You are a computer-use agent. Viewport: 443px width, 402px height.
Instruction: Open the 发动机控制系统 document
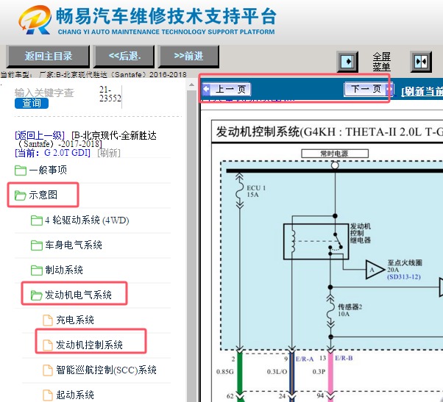point(89,345)
